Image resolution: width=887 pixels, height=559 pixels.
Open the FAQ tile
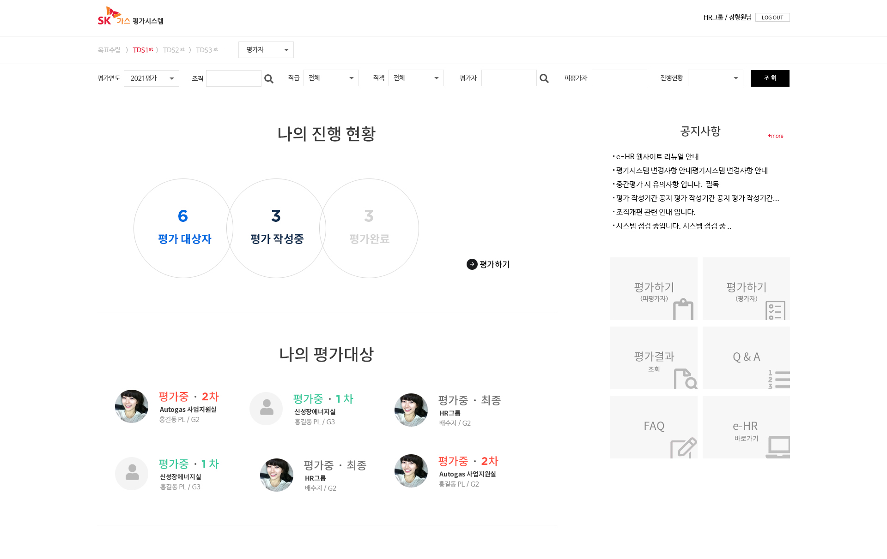pyautogui.click(x=654, y=427)
